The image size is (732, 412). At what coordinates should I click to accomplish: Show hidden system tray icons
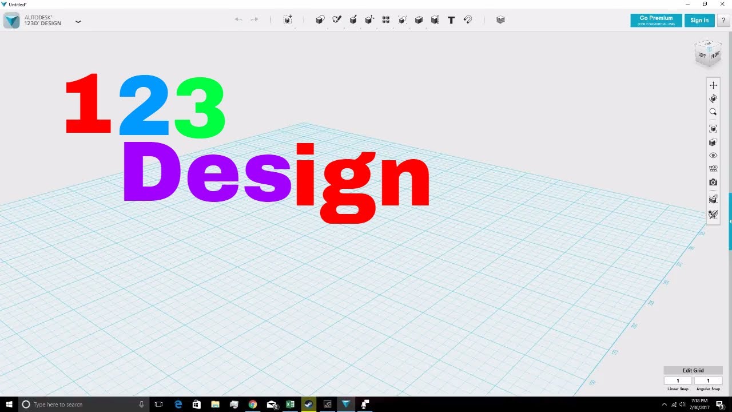(x=664, y=405)
